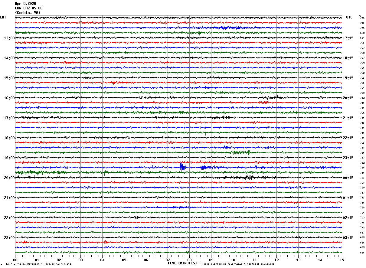
Task: Click the 18:00 EDT time label
Action: coord(9,138)
